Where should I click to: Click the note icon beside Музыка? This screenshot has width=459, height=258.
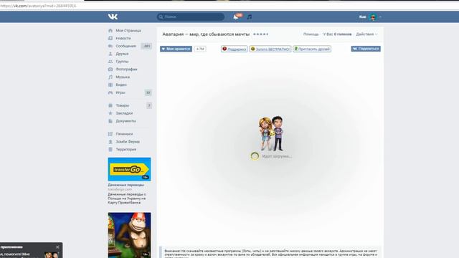click(x=110, y=77)
